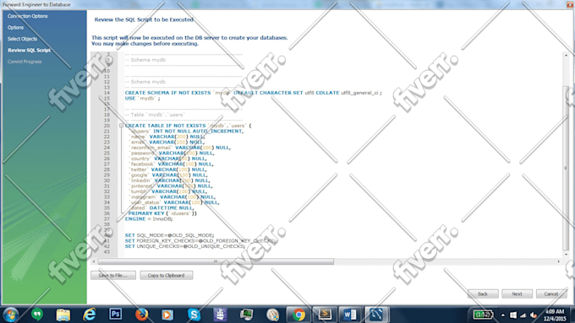Viewport: 575px width, 323px height.
Task: Click the `facebook` VARCHAR line
Action: (171, 164)
